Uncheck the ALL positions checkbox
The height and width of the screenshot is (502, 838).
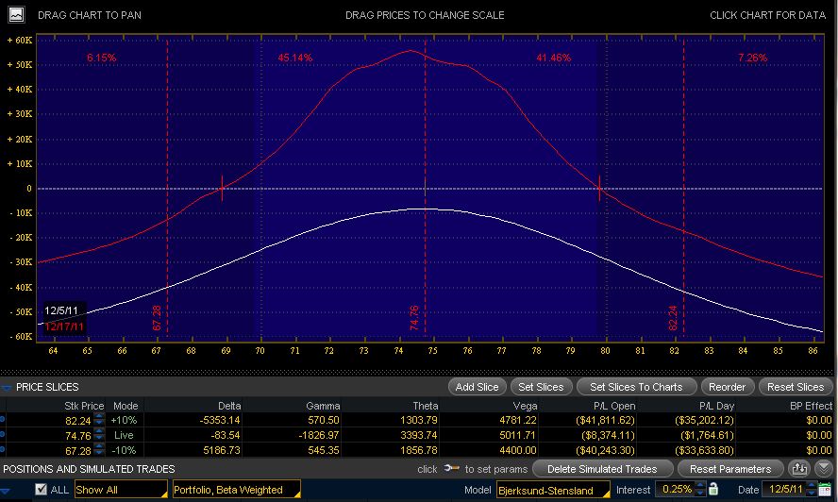tap(41, 489)
